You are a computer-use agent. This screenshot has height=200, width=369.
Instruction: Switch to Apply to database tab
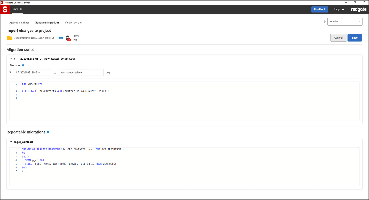point(19,22)
